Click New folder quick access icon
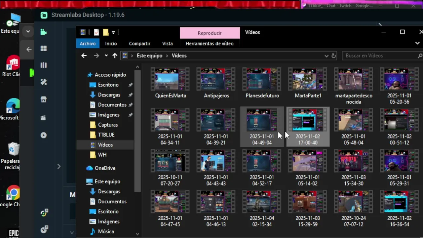Image resolution: width=423 pixels, height=238 pixels. pos(105,32)
